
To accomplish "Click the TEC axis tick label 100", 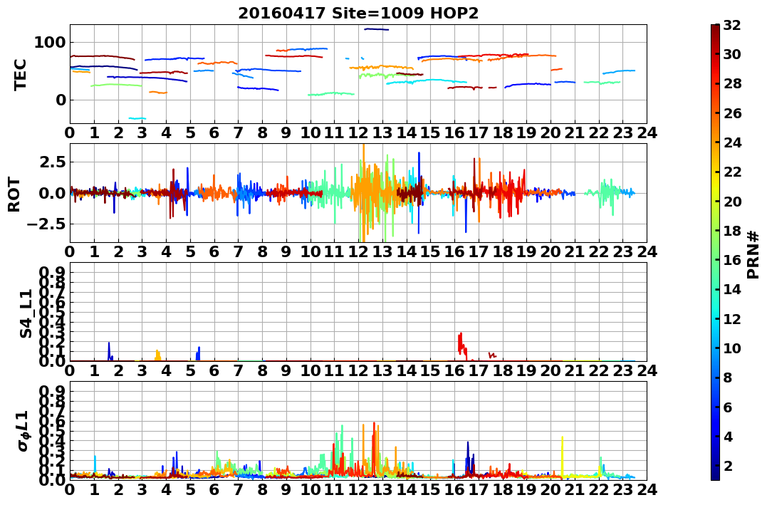I will point(49,43).
